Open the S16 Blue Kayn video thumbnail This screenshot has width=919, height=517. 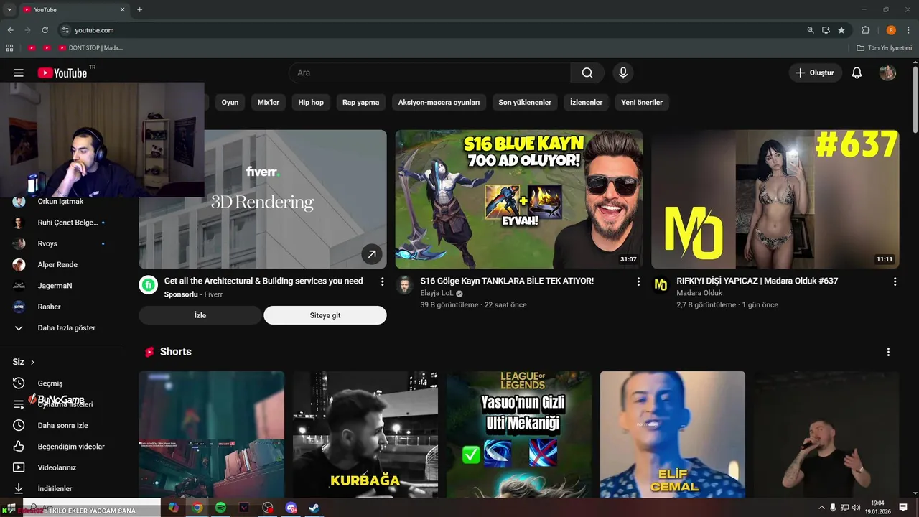coord(518,199)
